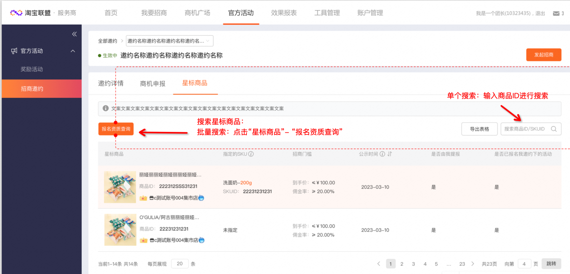Go to page 4 in pagination
Image resolution: width=570 pixels, height=274 pixels.
(x=425, y=264)
